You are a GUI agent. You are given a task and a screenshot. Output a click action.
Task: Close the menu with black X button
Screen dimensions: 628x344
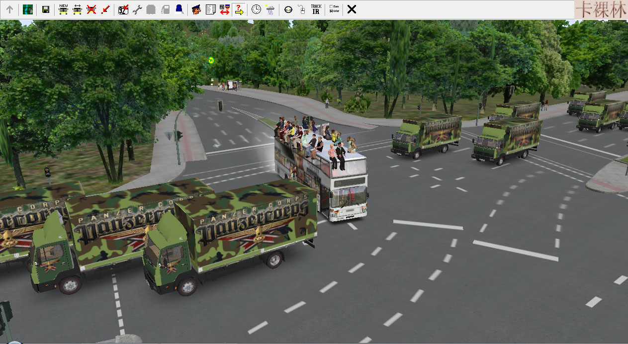[352, 9]
